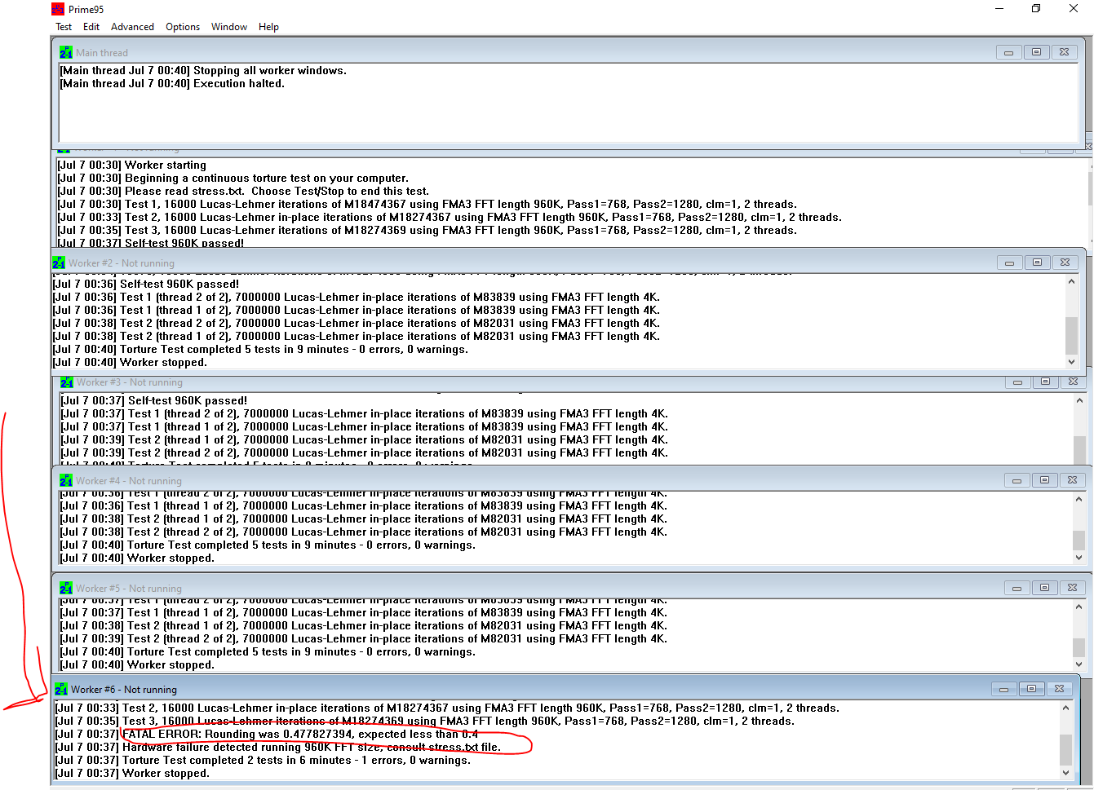Screen dimensions: 1094x790
Task: Click the '2 tests in 6 minutes' line
Action: pos(264,761)
